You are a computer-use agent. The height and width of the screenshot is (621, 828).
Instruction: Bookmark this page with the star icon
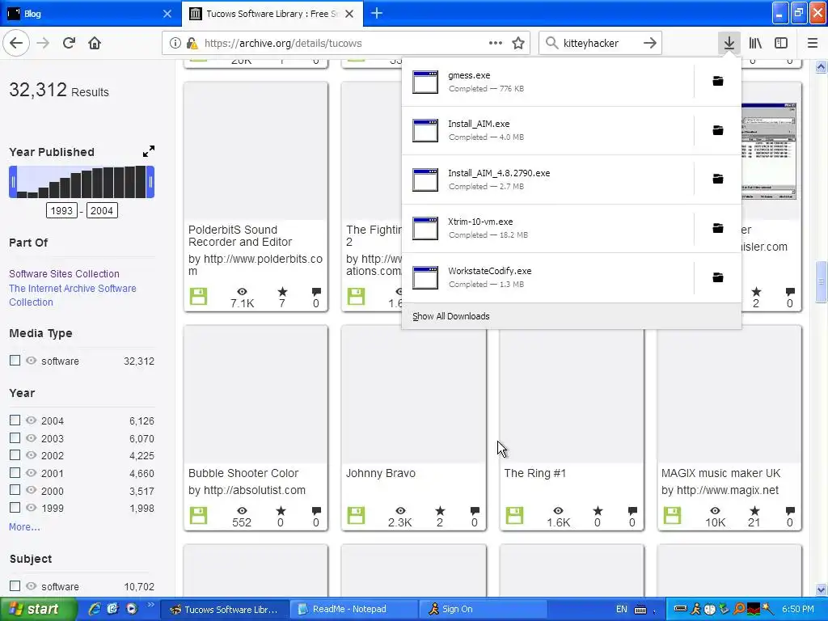tap(518, 44)
